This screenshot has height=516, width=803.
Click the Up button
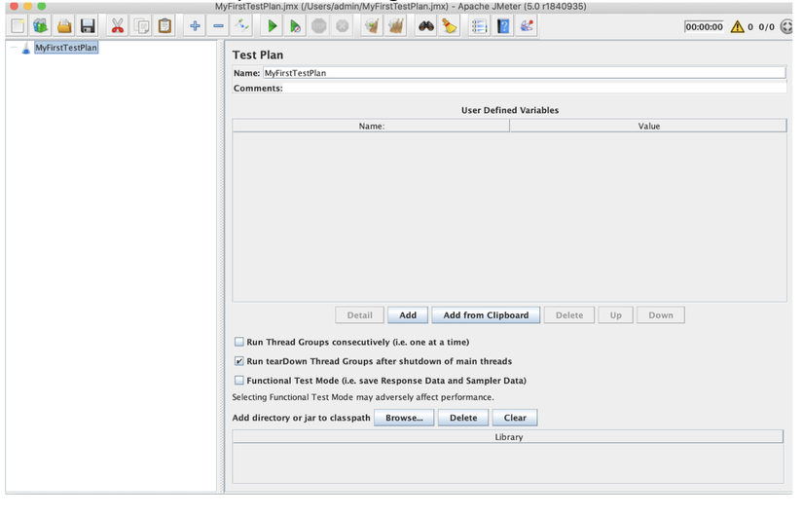click(615, 315)
